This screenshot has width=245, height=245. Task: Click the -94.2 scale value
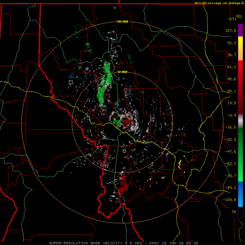(x=231, y=188)
